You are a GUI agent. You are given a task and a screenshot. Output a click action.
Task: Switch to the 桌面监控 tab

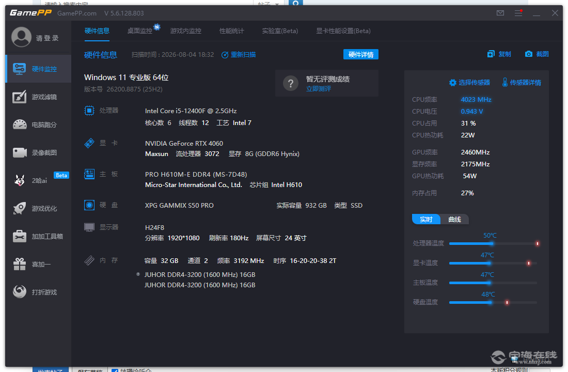tap(140, 31)
